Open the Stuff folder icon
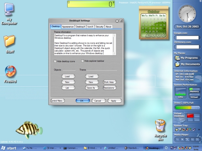The width and height of the screenshot is (202, 151). 9,41
